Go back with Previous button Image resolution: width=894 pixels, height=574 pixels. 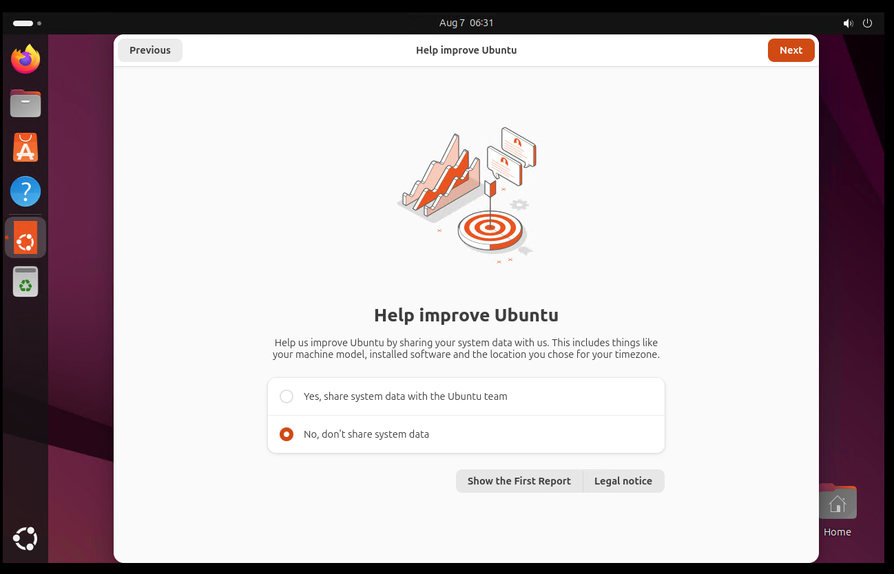[150, 50]
